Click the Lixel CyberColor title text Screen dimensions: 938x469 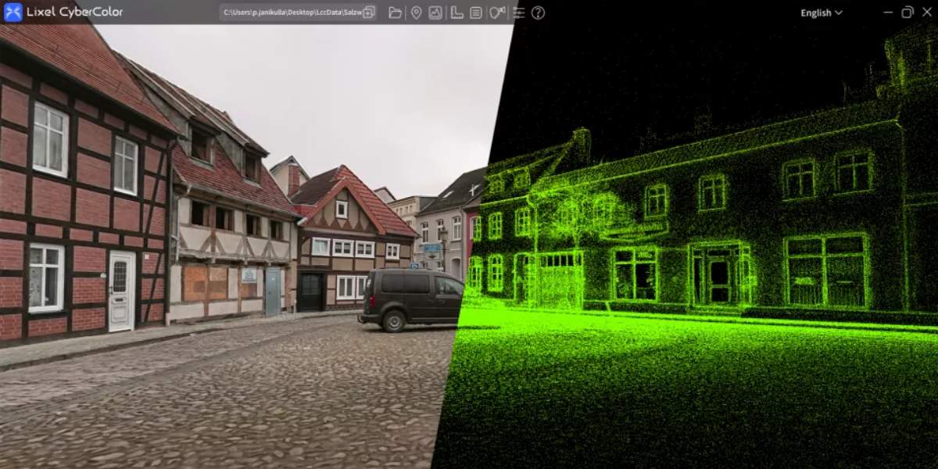click(74, 12)
